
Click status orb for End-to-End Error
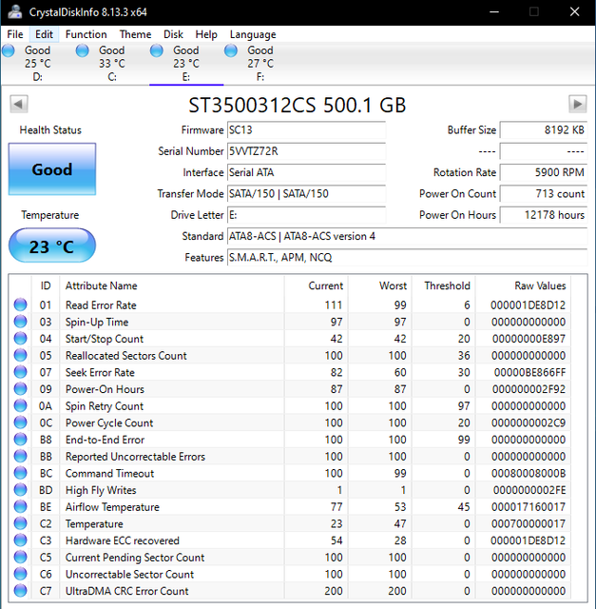coord(20,440)
